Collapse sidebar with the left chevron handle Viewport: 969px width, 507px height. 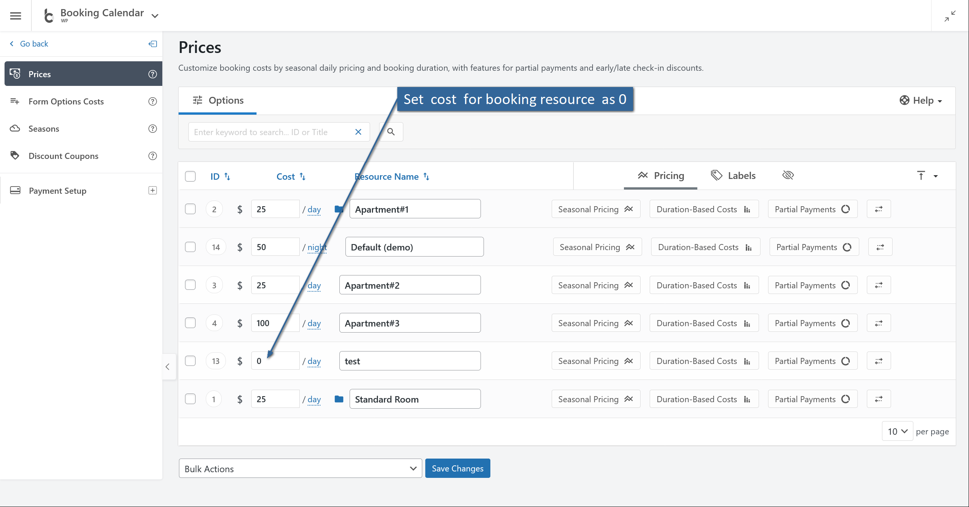coord(168,367)
